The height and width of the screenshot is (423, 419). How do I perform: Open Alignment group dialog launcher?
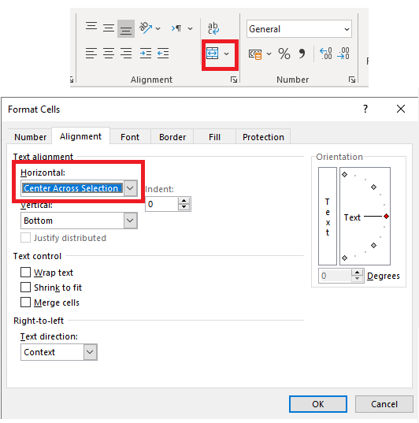(x=234, y=80)
